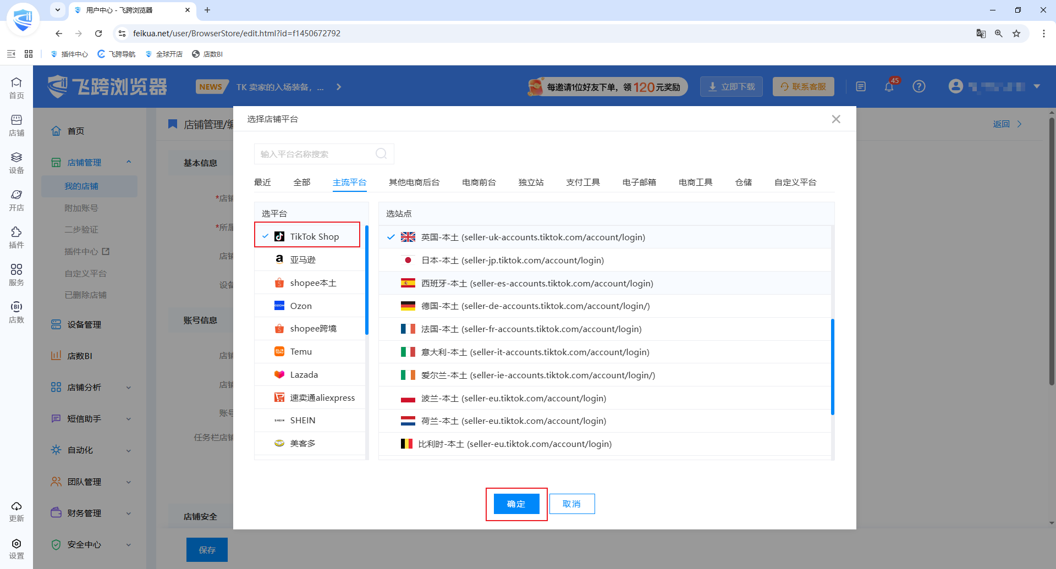Reload the page
This screenshot has height=569, width=1056.
click(98, 34)
